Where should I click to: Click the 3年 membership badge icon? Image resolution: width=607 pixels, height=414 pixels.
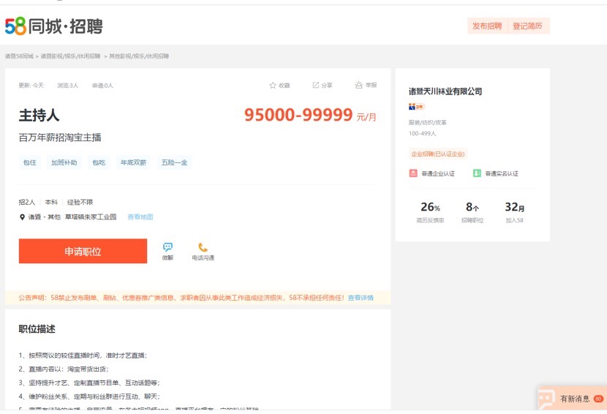point(417,107)
